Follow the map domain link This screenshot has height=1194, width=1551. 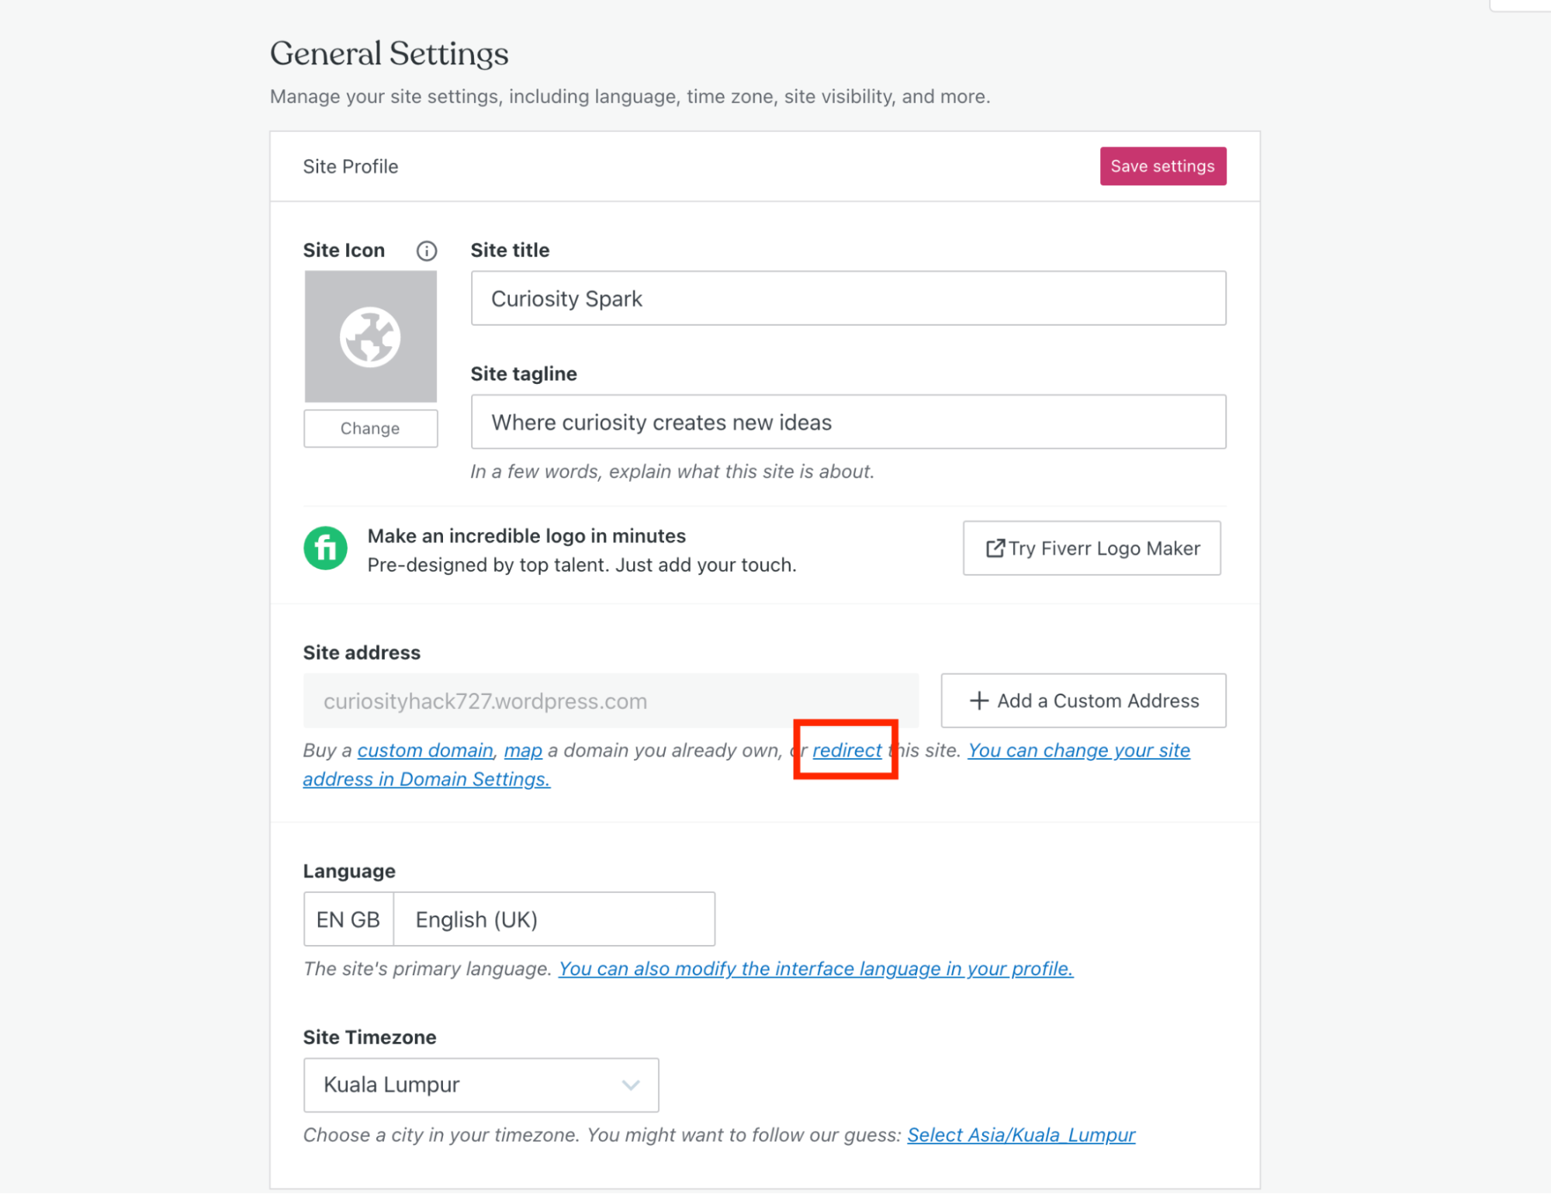(523, 750)
